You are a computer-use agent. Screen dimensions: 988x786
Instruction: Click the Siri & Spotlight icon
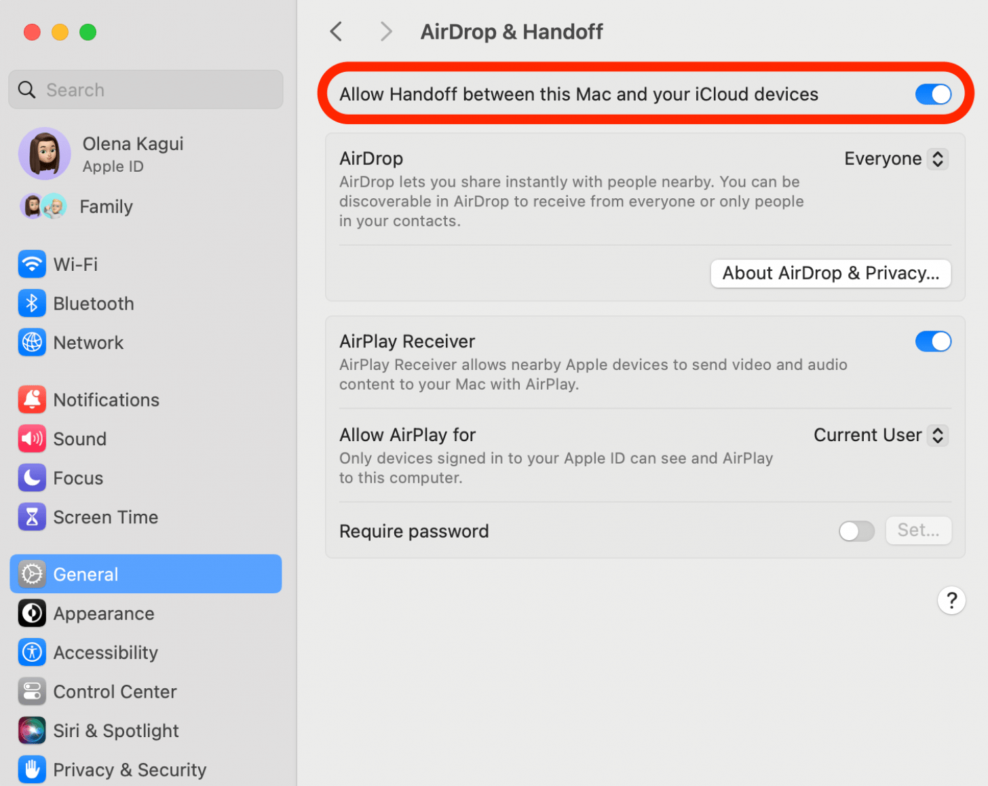(x=32, y=730)
